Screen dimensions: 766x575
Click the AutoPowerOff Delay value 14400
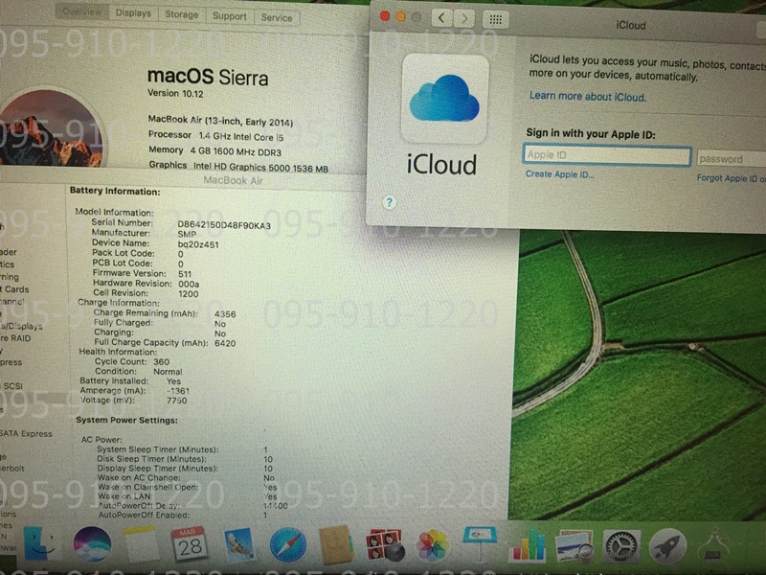click(276, 506)
